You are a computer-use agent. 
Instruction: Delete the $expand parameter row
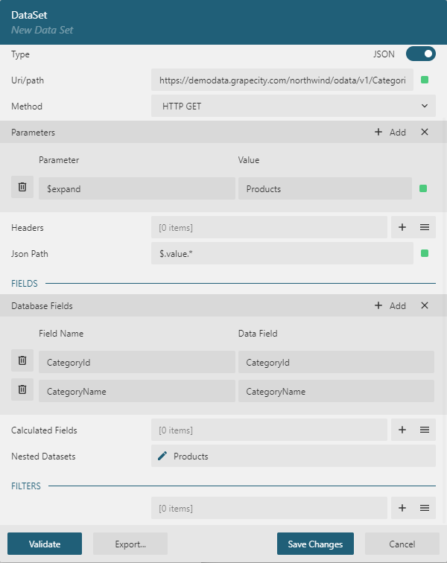pyautogui.click(x=22, y=188)
